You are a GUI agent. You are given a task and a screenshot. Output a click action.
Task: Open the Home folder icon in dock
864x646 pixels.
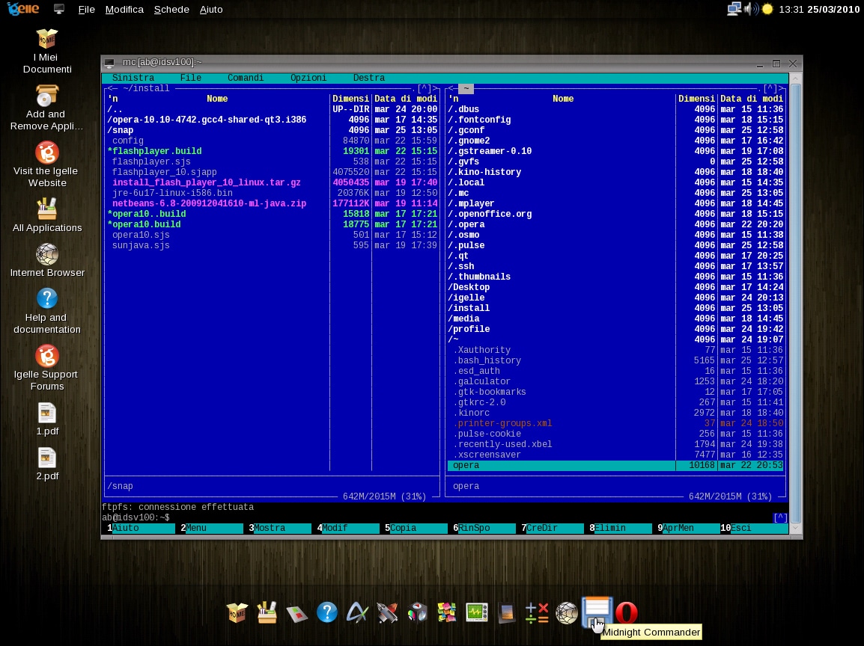tap(237, 613)
